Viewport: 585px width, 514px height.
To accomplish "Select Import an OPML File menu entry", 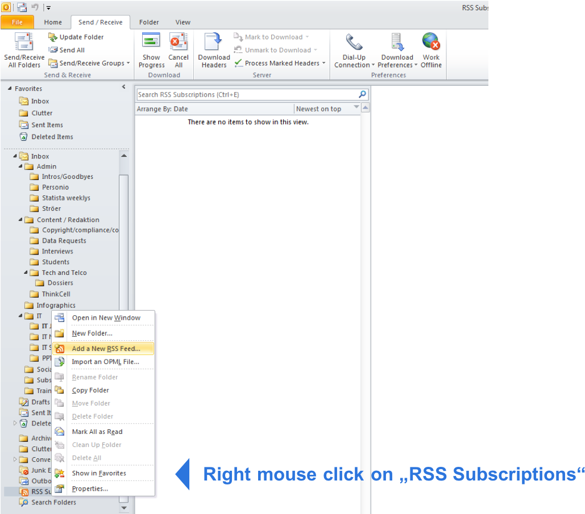I will coord(105,362).
